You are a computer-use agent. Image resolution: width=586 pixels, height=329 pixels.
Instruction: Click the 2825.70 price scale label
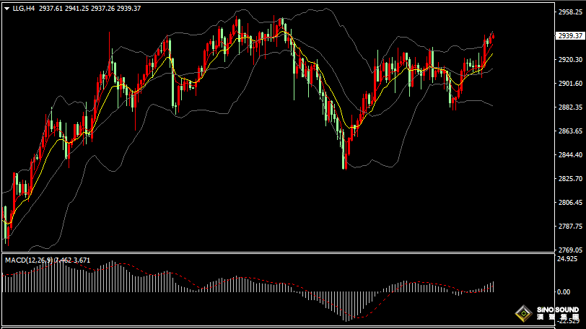pos(569,179)
